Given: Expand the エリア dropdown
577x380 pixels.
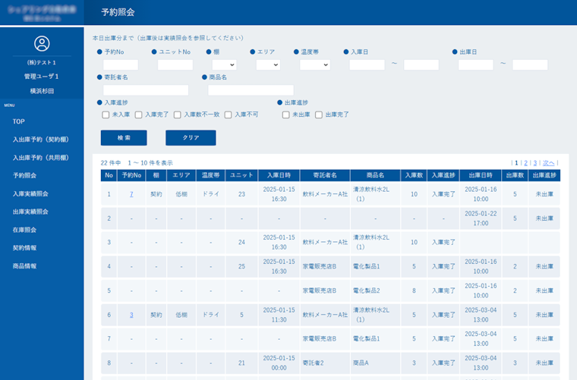Looking at the screenshot, I should click(x=268, y=64).
